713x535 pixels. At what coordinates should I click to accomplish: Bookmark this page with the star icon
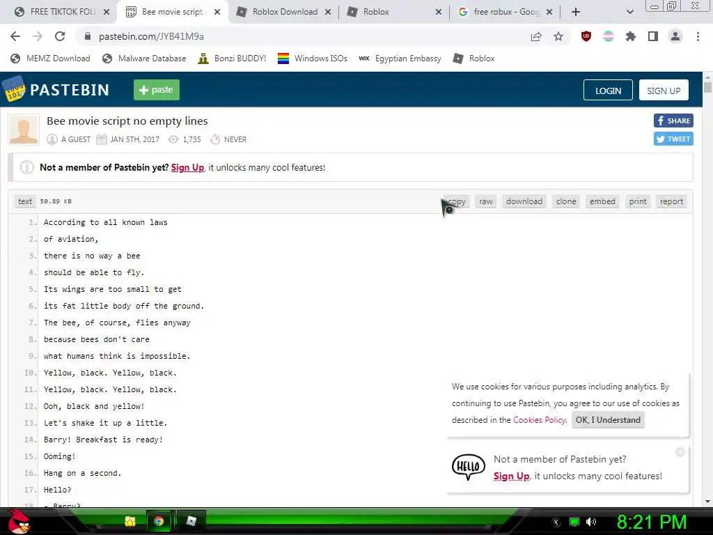(558, 36)
